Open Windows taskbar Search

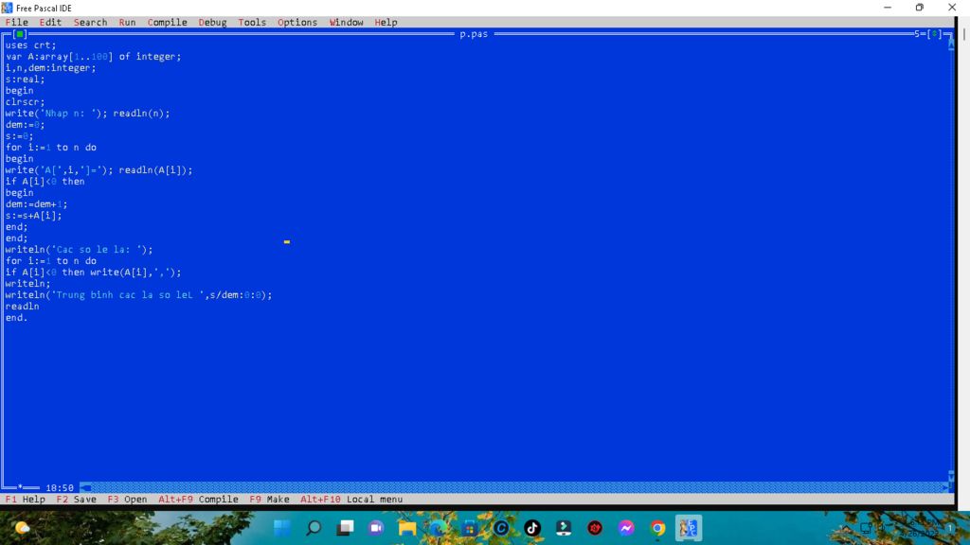pos(314,528)
